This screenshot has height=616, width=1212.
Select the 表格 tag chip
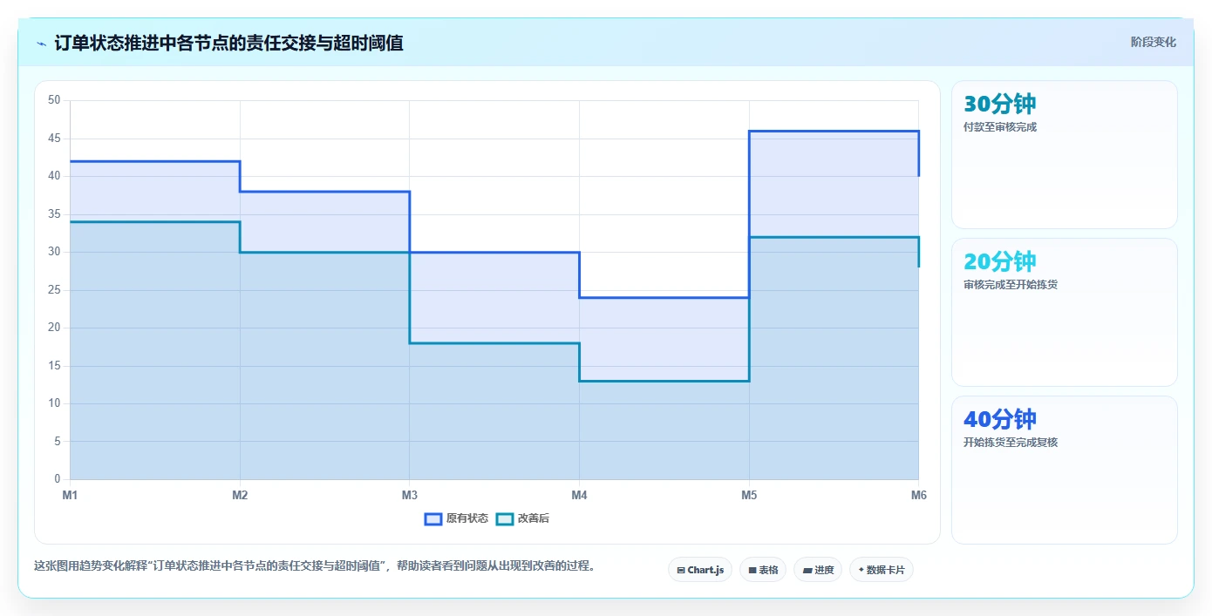[763, 570]
